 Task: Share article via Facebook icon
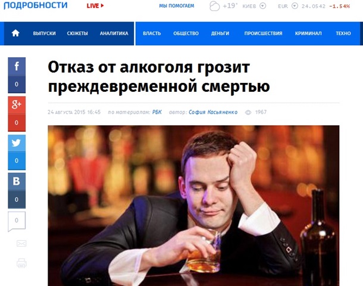[17, 66]
